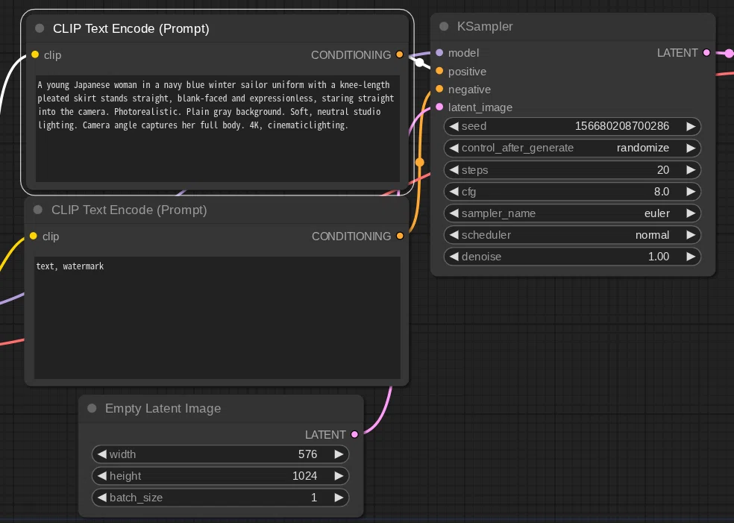
Task: Open the euler sampler_name dropdown
Action: (572, 213)
